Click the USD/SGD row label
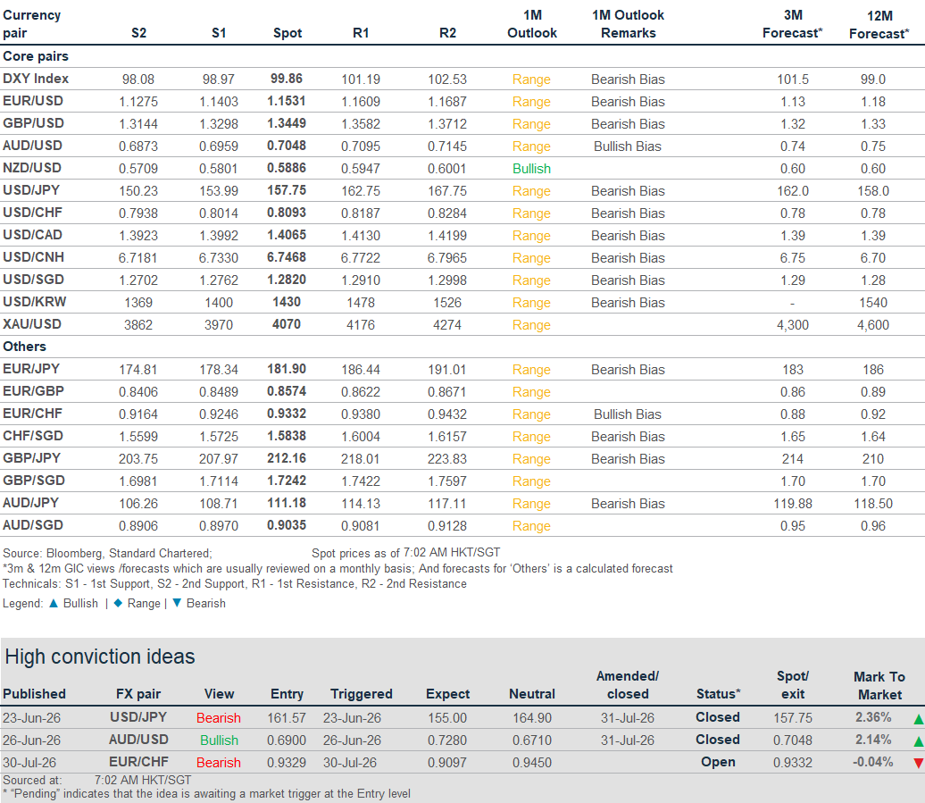 (x=33, y=280)
